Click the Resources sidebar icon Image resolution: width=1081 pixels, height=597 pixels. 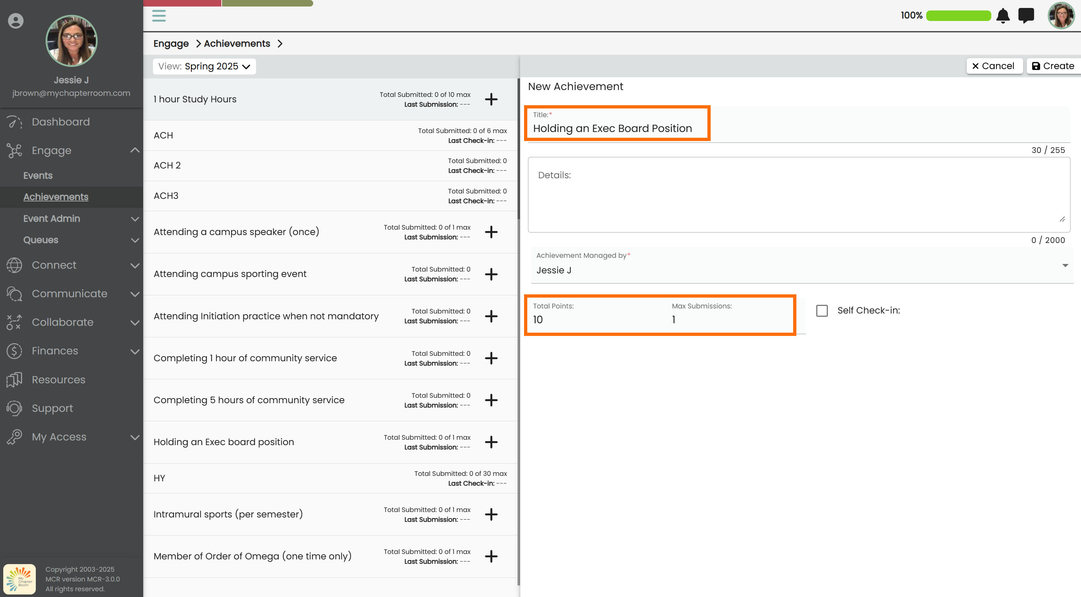click(14, 380)
